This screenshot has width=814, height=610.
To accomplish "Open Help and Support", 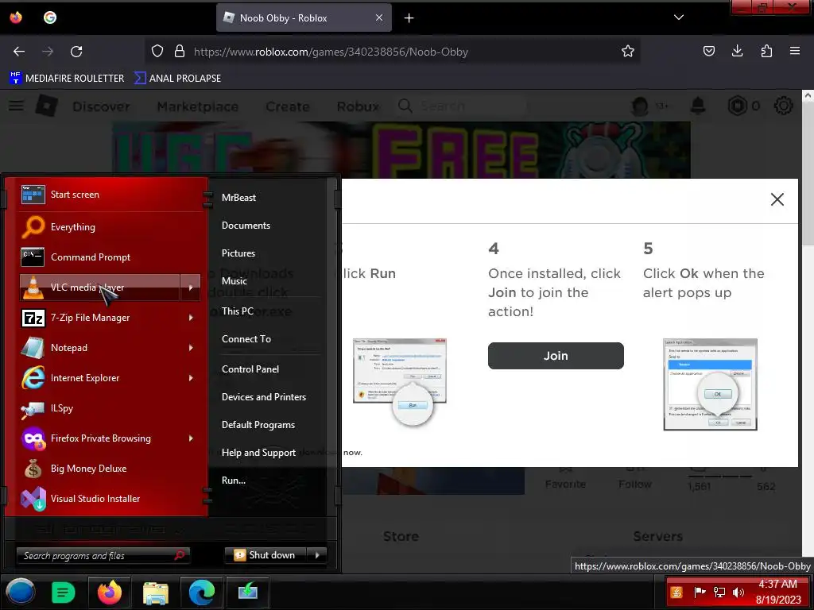I will coord(258,453).
